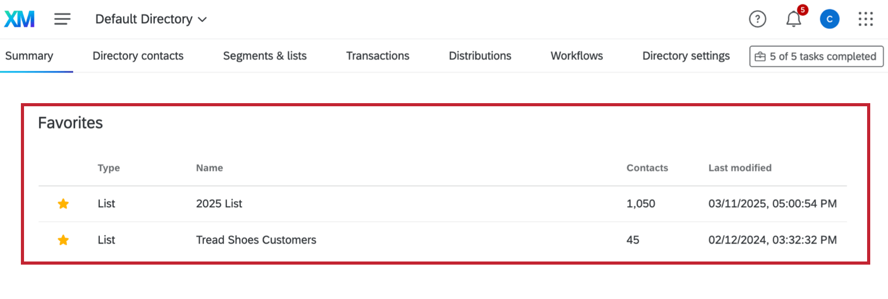Screen dimensions: 888x299
Task: Unfavorite the 2025 List star
Action: pyautogui.click(x=63, y=204)
